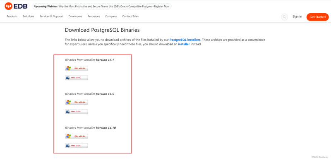The width and height of the screenshot is (331, 160).
Task: Download Version 15.5 Win x86-64 binaries
Action: pyautogui.click(x=77, y=102)
